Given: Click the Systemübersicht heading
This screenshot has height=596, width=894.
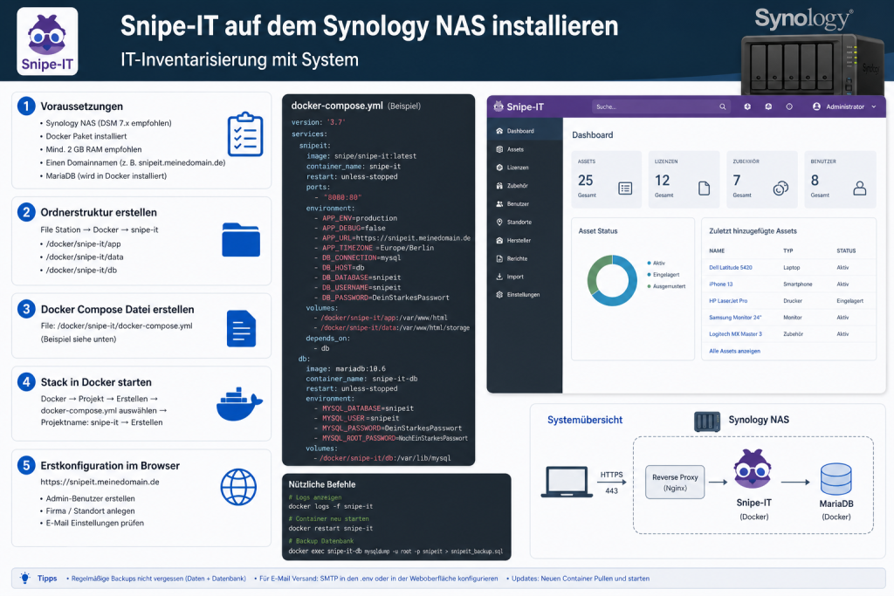Looking at the screenshot, I should coord(585,420).
